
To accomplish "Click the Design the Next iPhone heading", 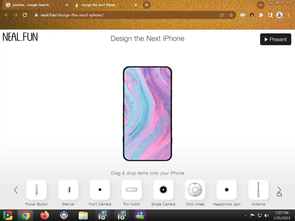I will [147, 39].
